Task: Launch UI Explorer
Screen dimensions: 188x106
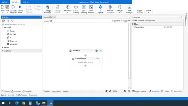Action: tap(100, 9)
